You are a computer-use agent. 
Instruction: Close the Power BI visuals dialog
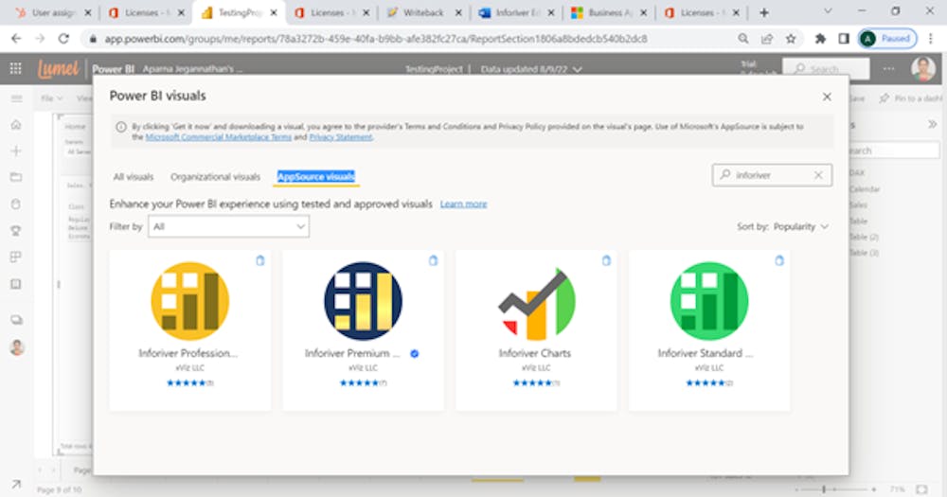[x=827, y=97]
